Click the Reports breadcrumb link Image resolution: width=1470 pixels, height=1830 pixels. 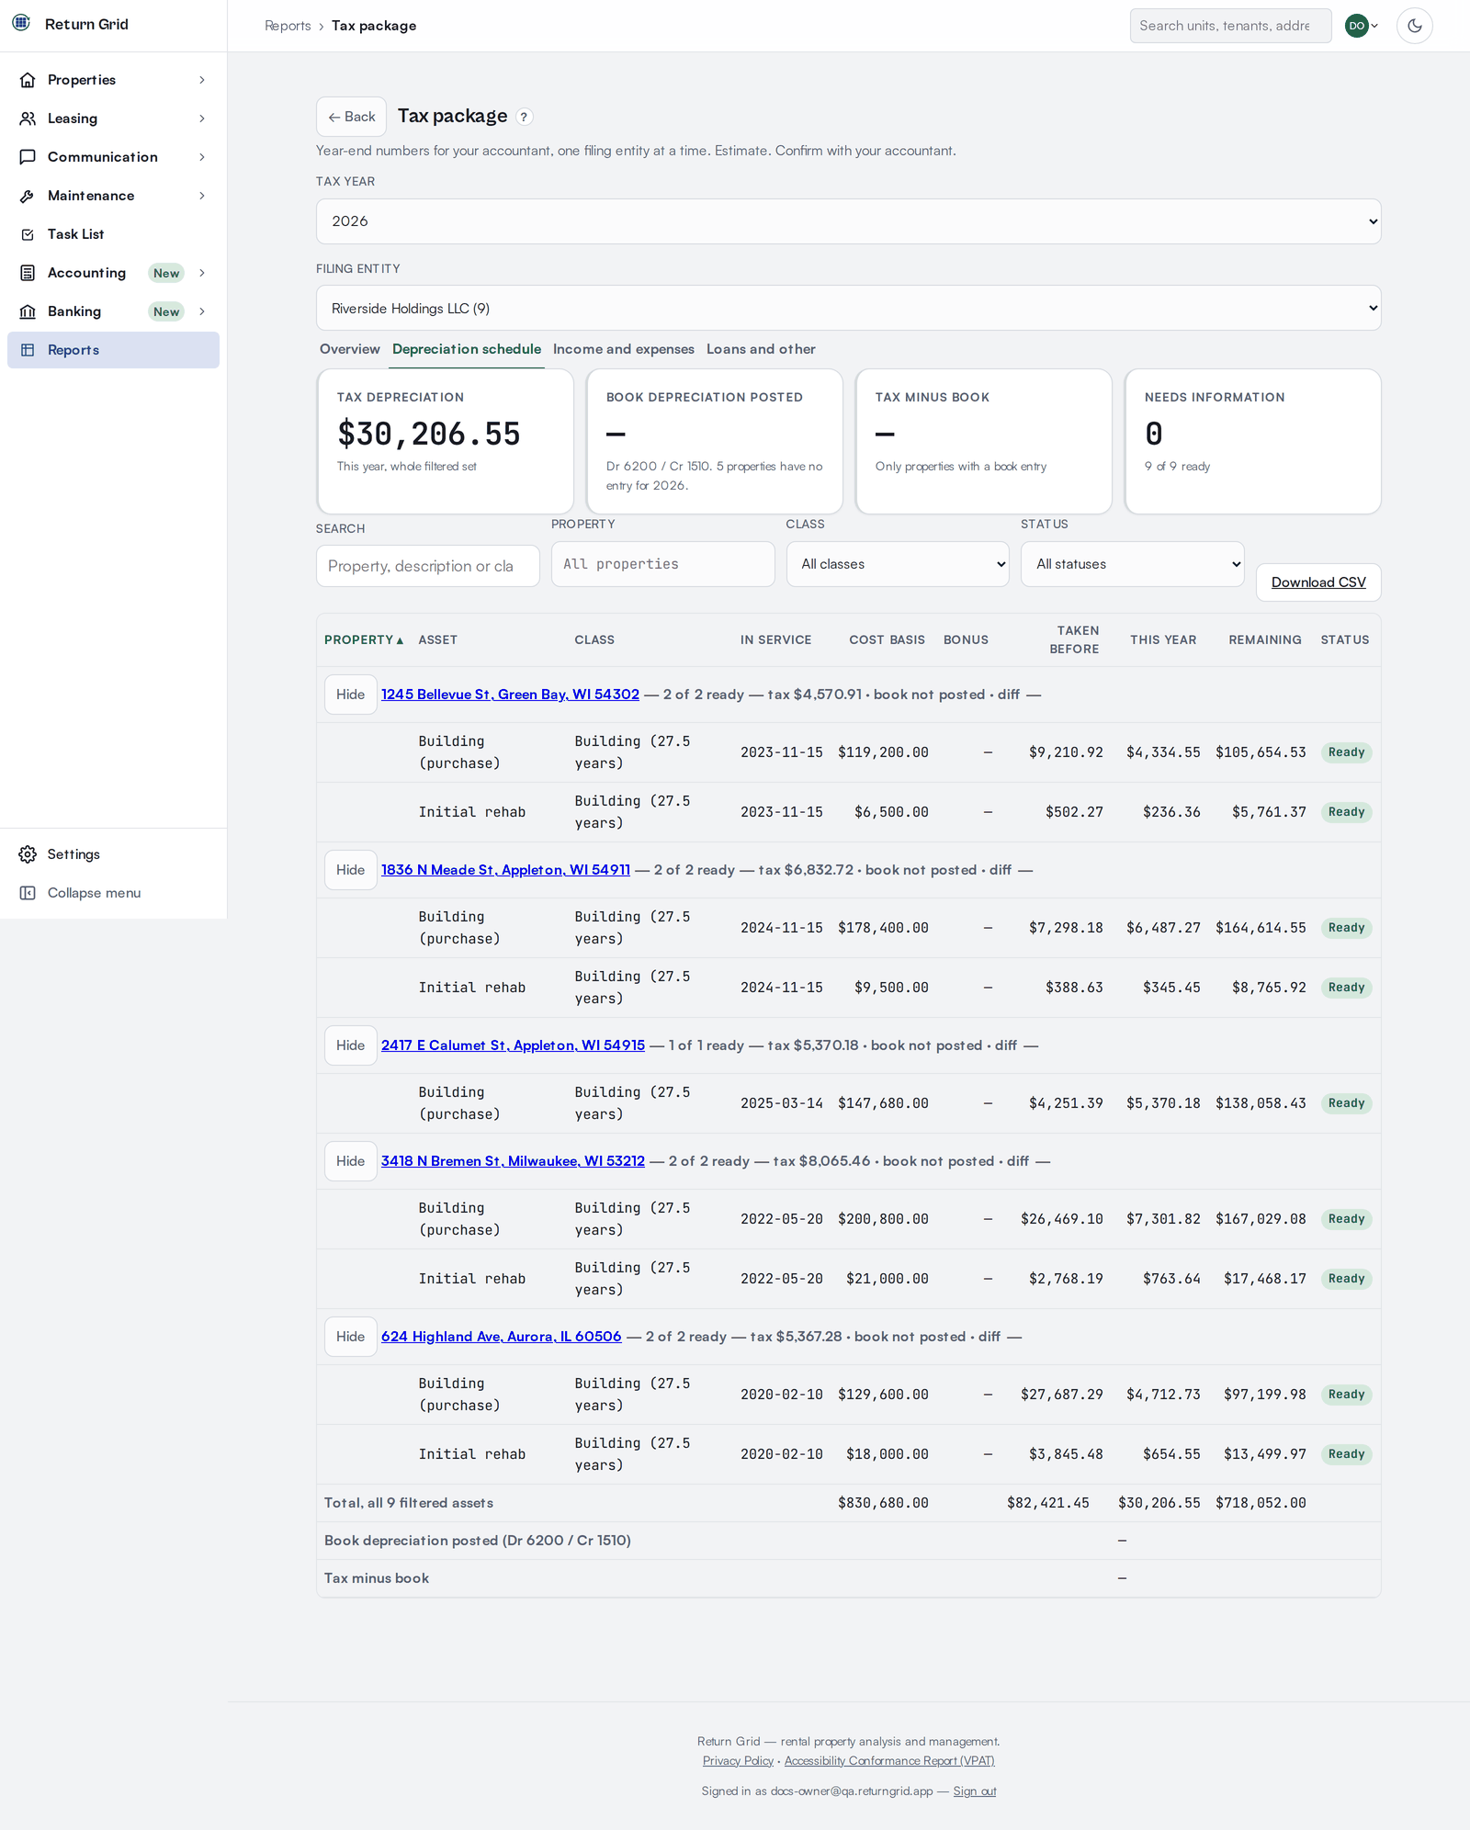coord(288,26)
